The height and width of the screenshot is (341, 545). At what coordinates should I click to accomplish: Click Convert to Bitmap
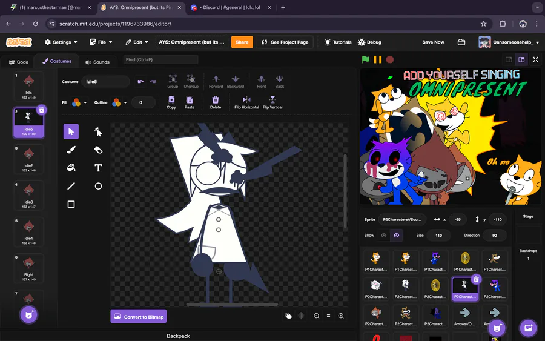click(139, 316)
